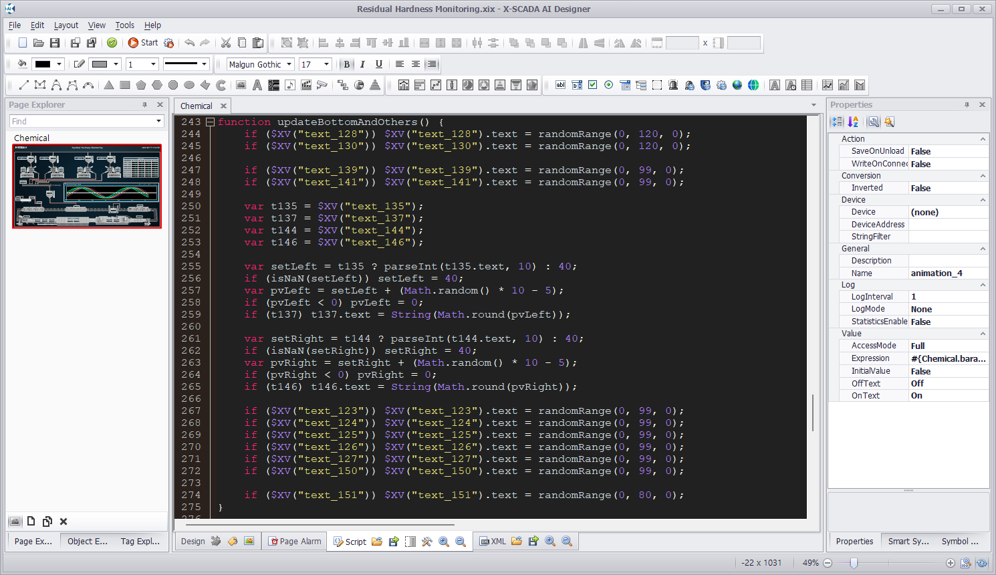Viewport: 996px width, 575px height.
Task: Adjust the zoom slider in status bar
Action: pos(853,563)
